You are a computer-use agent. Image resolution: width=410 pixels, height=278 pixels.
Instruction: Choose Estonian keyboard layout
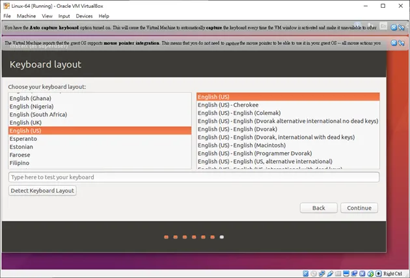(x=100, y=147)
